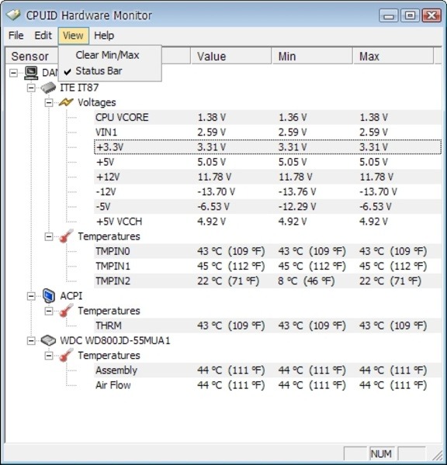Collapse the ITE IT87 node

click(x=31, y=88)
